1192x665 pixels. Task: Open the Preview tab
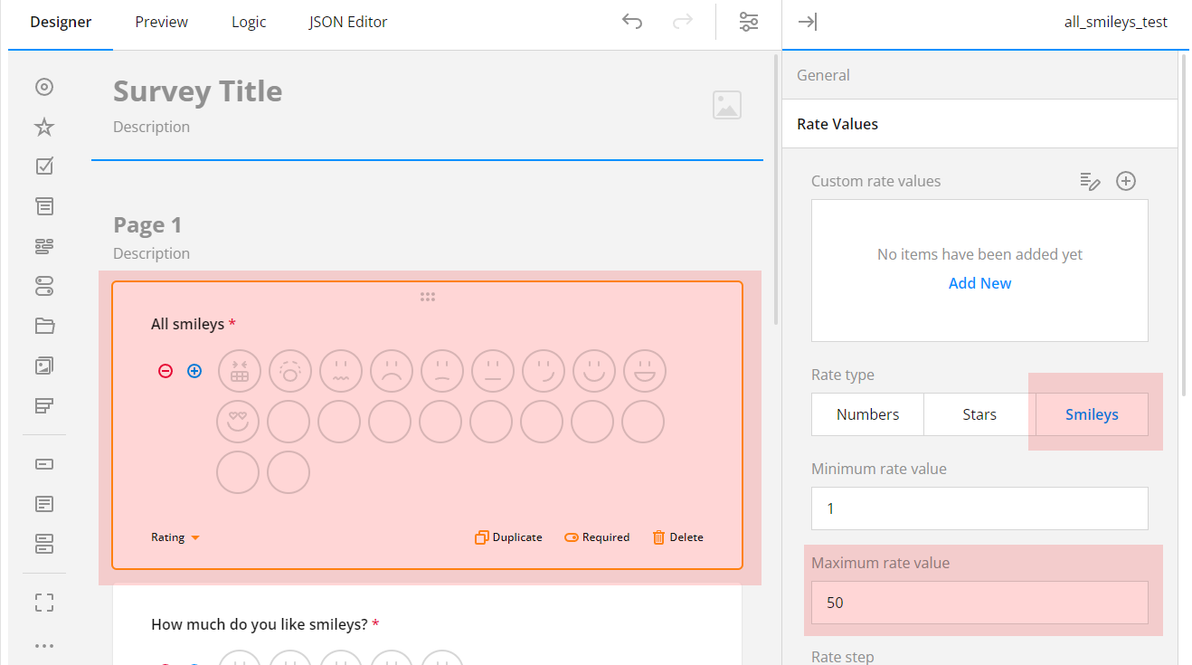[x=161, y=21]
